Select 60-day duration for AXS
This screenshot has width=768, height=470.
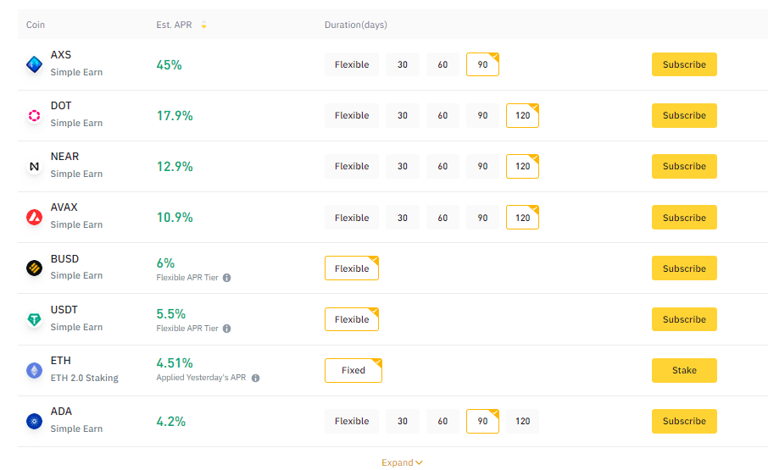(x=442, y=64)
